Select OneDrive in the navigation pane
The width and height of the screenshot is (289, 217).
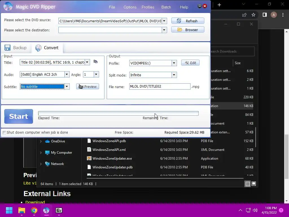click(x=58, y=141)
